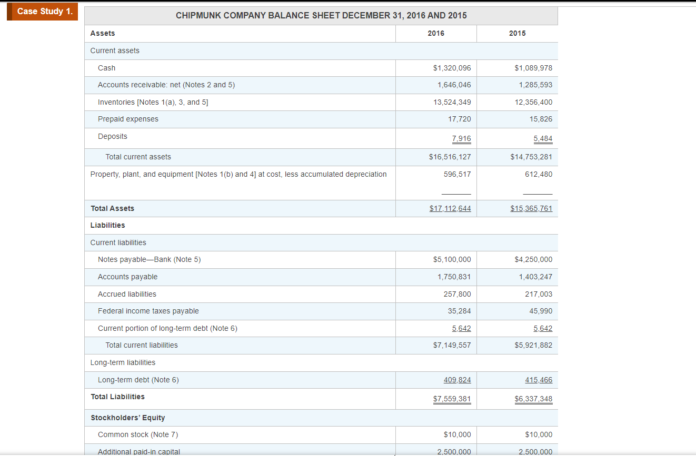The image size is (696, 456).
Task: Click the Case Study 1 header badge
Action: click(42, 12)
